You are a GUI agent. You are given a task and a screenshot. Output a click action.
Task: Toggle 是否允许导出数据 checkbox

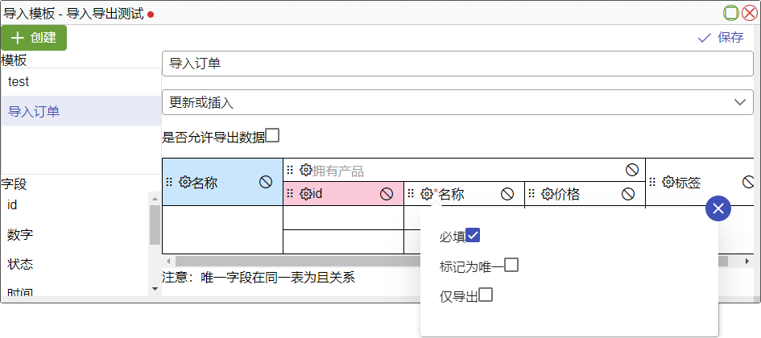272,135
